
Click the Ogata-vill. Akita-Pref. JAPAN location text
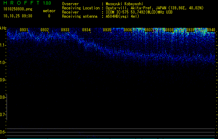pos(155,8)
